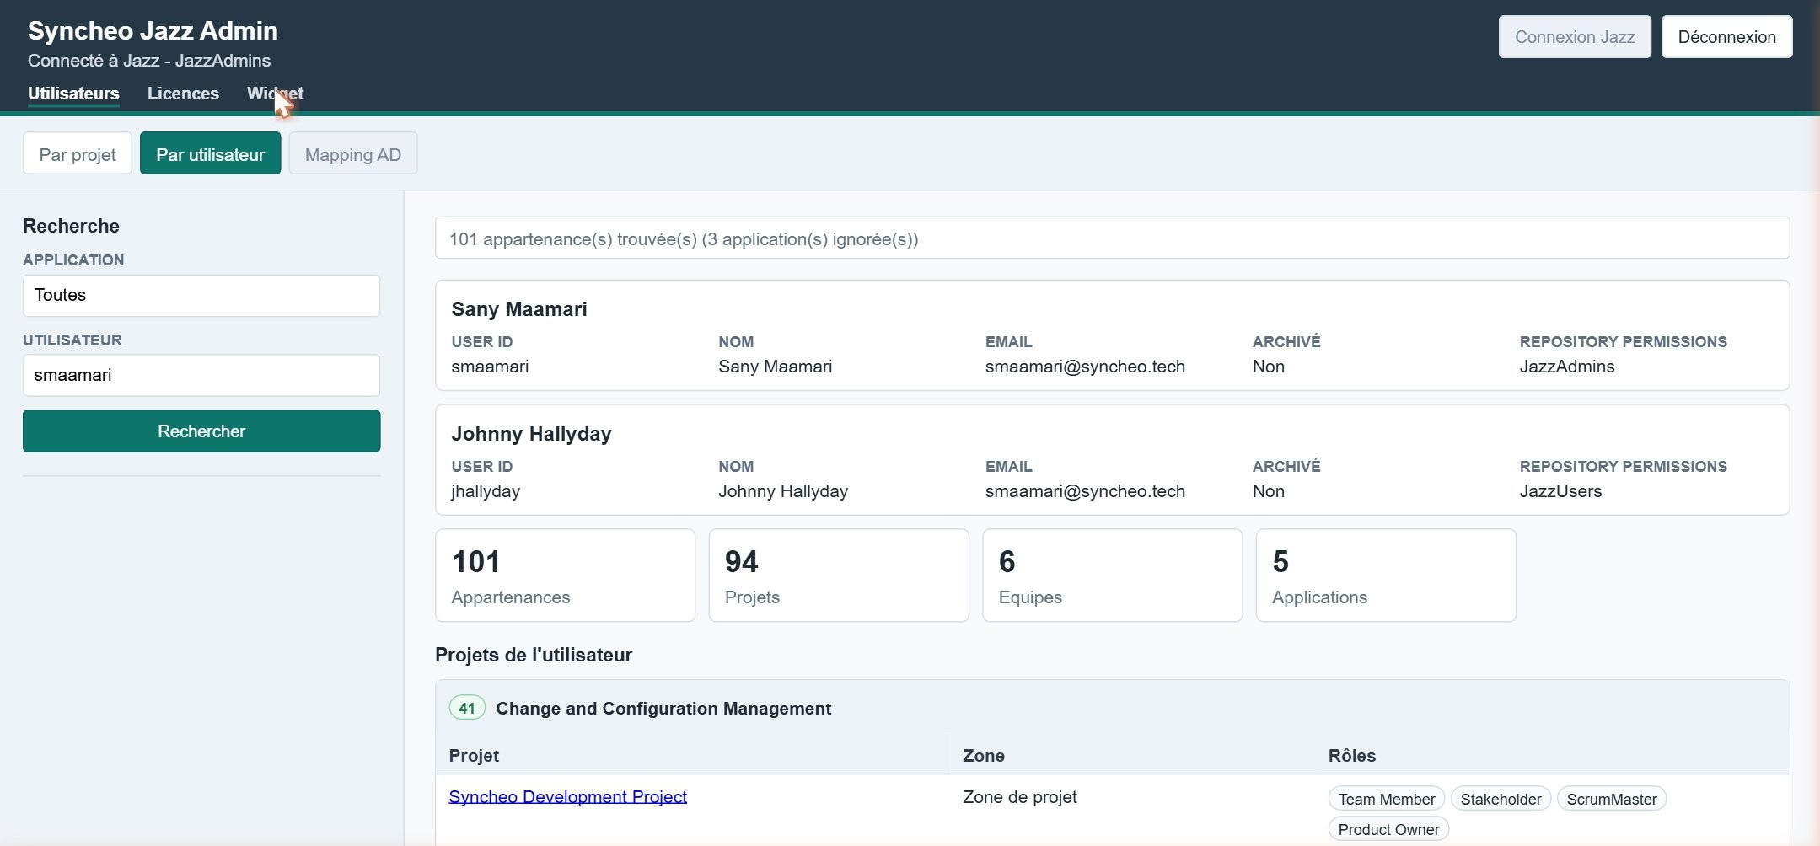Viewport: 1820px width, 846px height.
Task: Click the user ID value jhallyday
Action: 486,491
